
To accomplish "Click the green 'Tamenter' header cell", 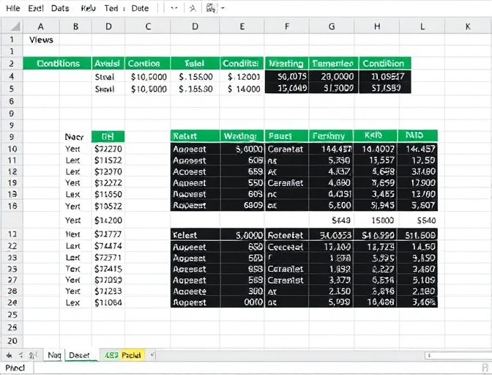I will tap(333, 64).
